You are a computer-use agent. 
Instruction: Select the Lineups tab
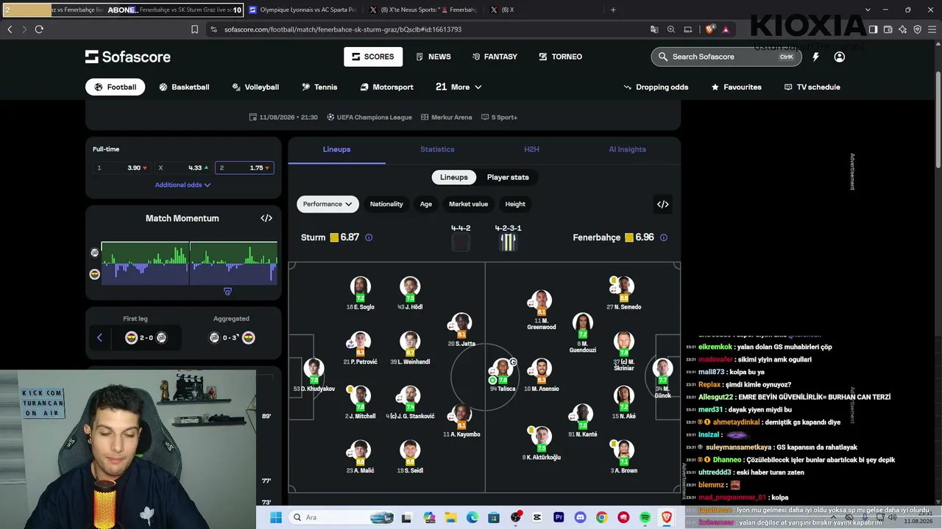(336, 149)
